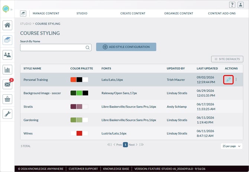Open the content books sidebar icon
249x172 pixels.
7,40
